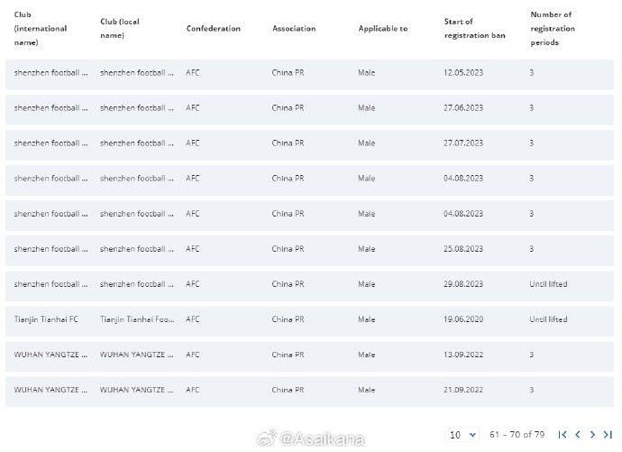Screen dimensions: 622x452
Task: Click international club name in the 12.05.2023 row
Action: pyautogui.click(x=50, y=72)
